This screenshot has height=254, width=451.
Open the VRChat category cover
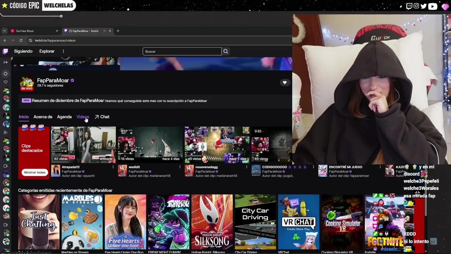click(298, 222)
